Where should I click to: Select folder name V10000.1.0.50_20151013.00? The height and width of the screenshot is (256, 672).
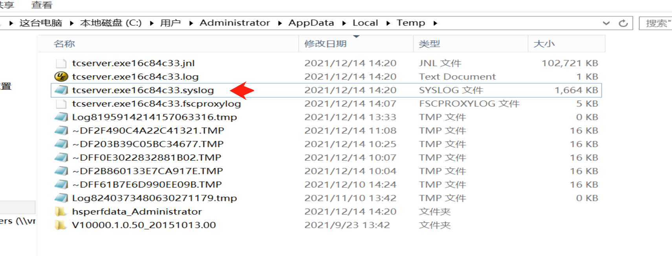[144, 225]
